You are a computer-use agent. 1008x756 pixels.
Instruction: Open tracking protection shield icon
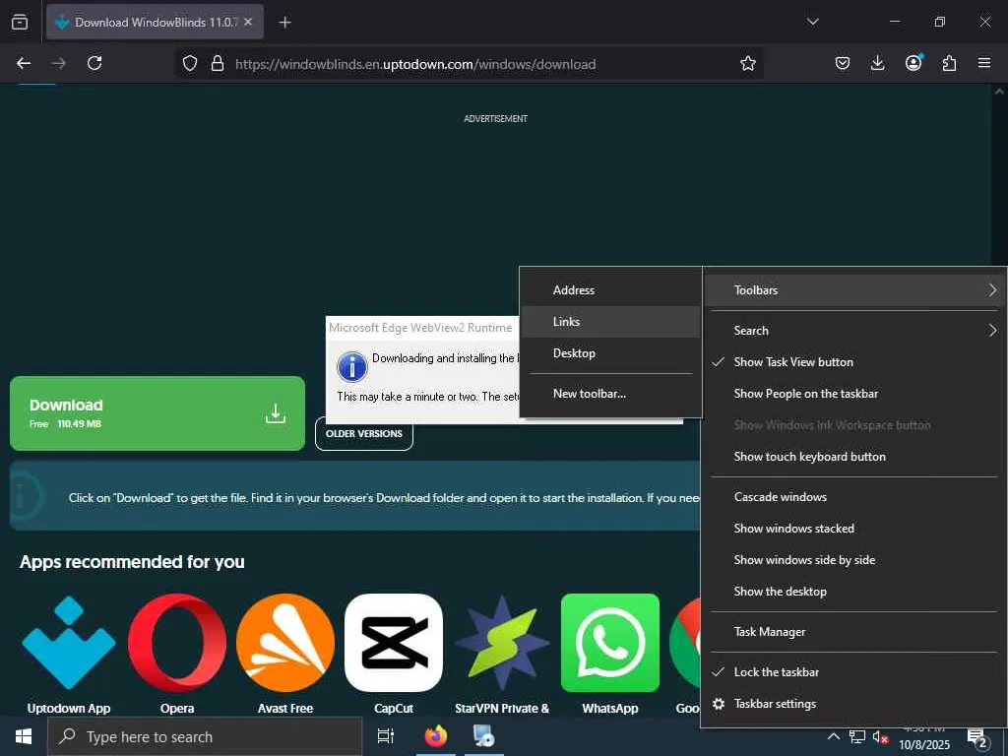click(x=190, y=63)
